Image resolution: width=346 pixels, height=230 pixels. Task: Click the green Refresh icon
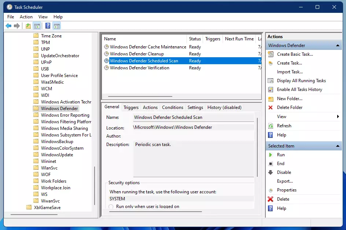(270, 126)
